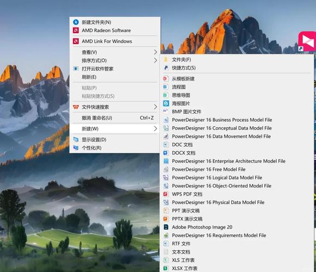Click the AMD Radeon Software icon

click(x=76, y=30)
